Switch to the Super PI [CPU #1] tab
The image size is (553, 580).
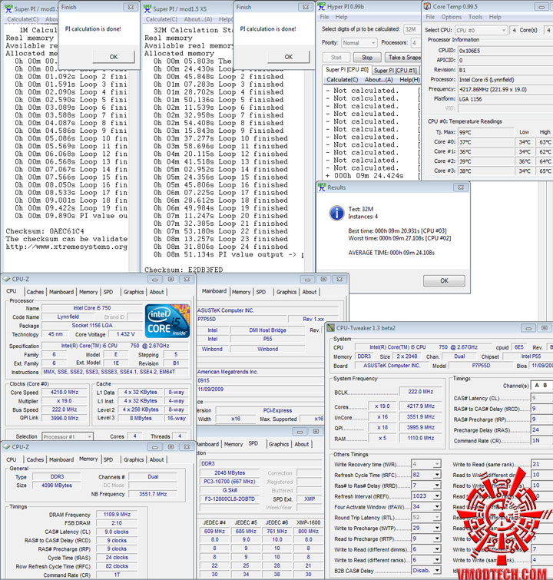point(395,70)
